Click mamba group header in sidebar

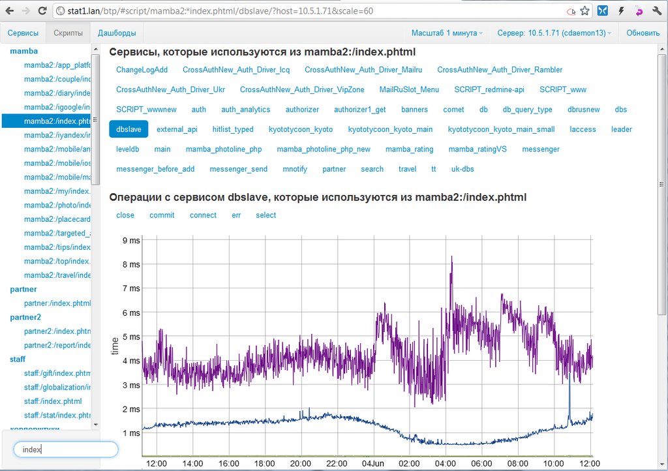point(24,51)
